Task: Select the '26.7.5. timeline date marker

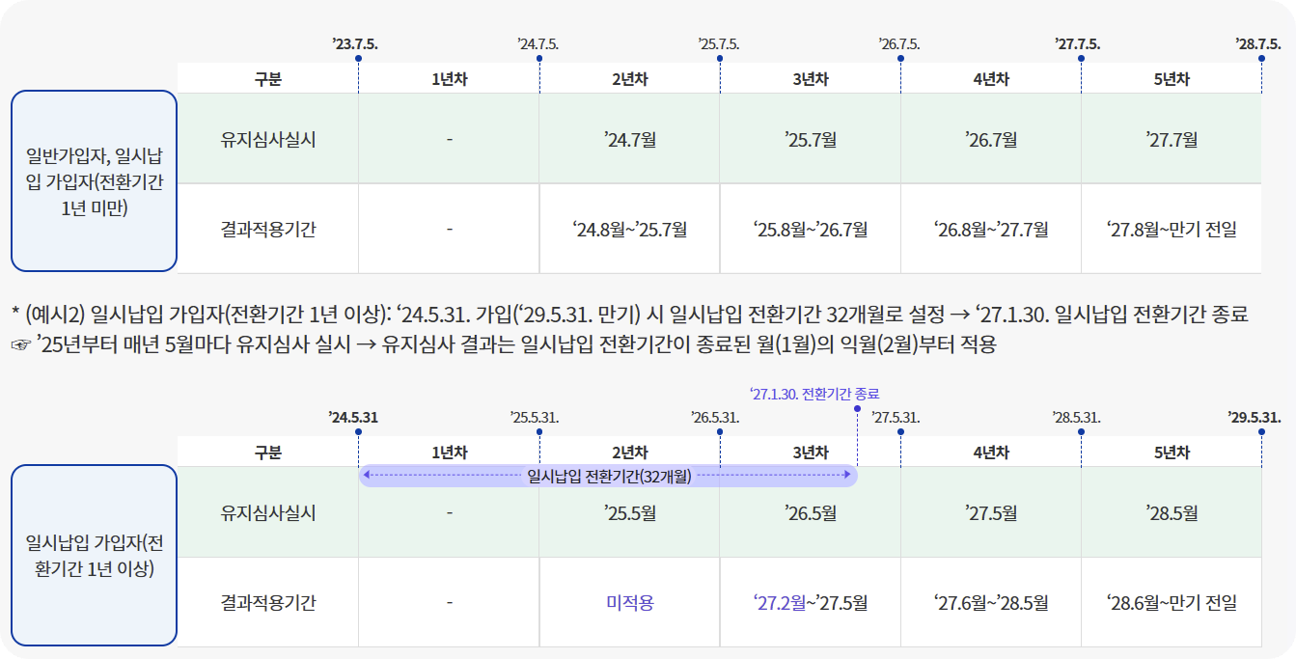Action: click(x=898, y=43)
